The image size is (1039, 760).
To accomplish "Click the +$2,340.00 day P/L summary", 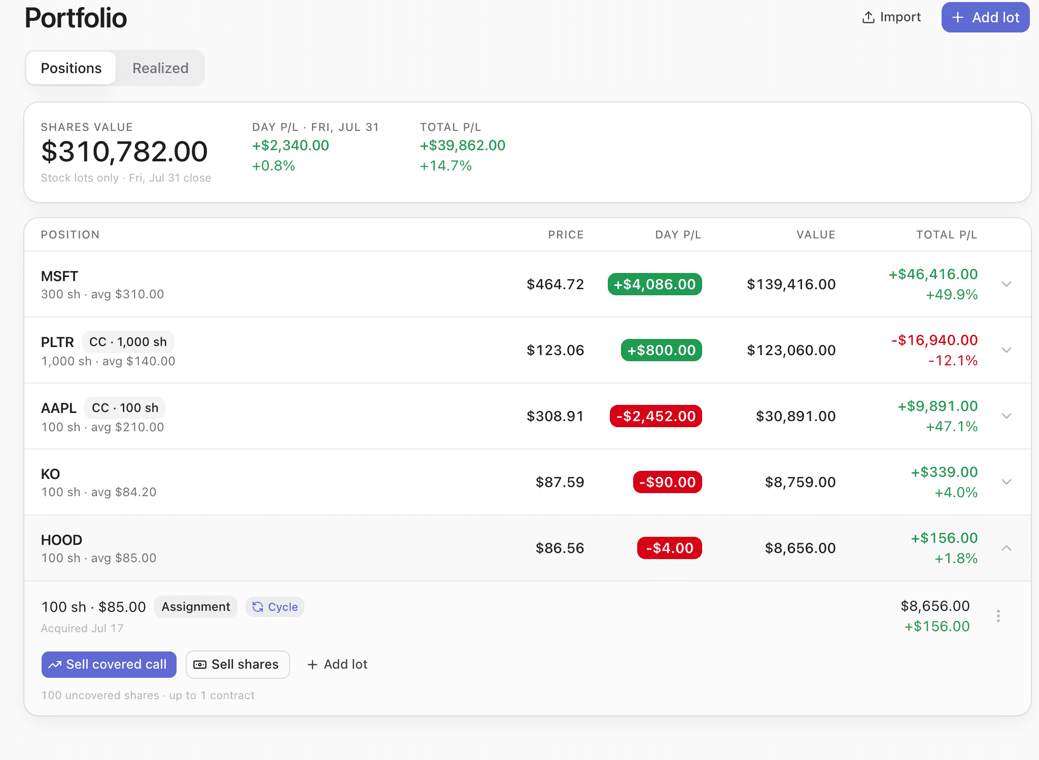I will pyautogui.click(x=291, y=145).
